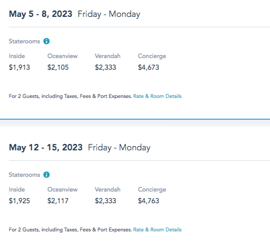Select the $4,763 Concierge stateroom price
Screen dimensions: 270x247
click(148, 201)
